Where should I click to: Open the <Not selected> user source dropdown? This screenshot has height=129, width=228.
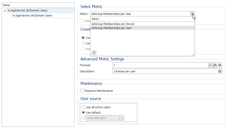122,118
